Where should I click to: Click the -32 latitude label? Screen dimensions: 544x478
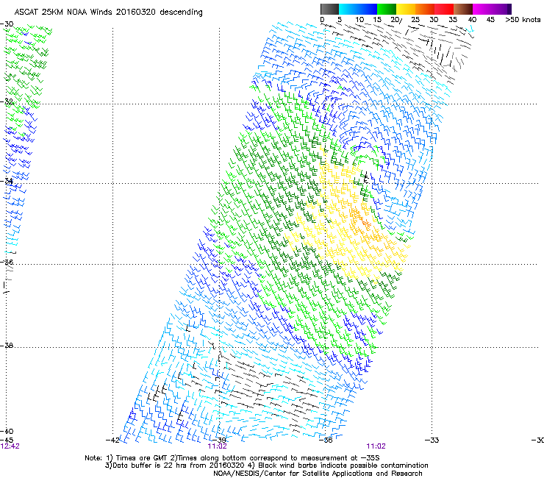(7, 101)
